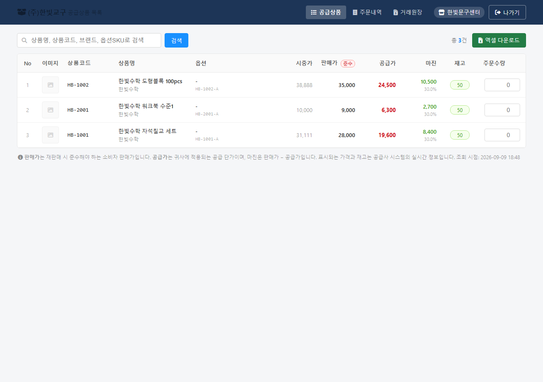The image size is (543, 382).
Task: Click the 주문수량 column header
Action: click(x=494, y=63)
